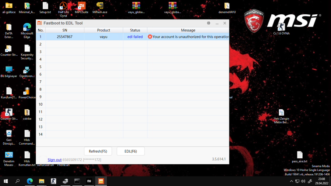Open Setup.txt on the desktop

(45, 8)
